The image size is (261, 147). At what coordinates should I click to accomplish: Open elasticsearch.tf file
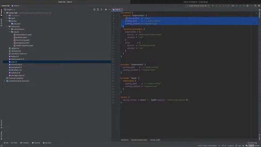point(18,59)
